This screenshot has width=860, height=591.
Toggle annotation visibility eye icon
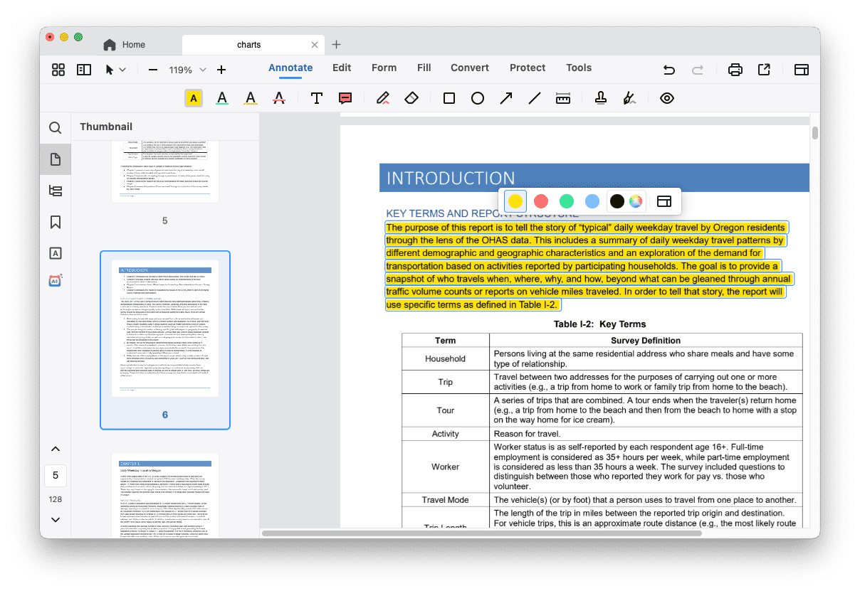[x=666, y=98]
